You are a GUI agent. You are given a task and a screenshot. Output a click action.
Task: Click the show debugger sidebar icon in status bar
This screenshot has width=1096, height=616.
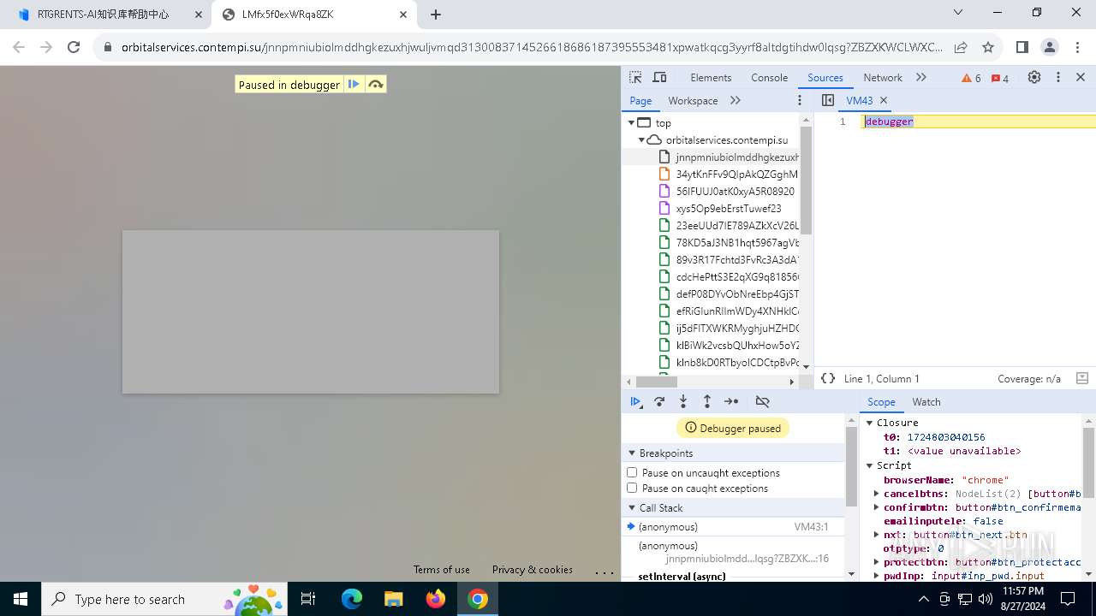tap(1082, 378)
